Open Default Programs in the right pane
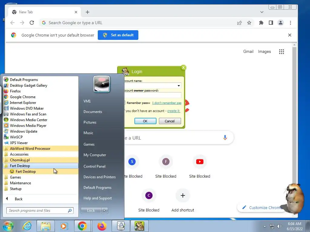Viewport: 310px width, 232px height. [97, 188]
